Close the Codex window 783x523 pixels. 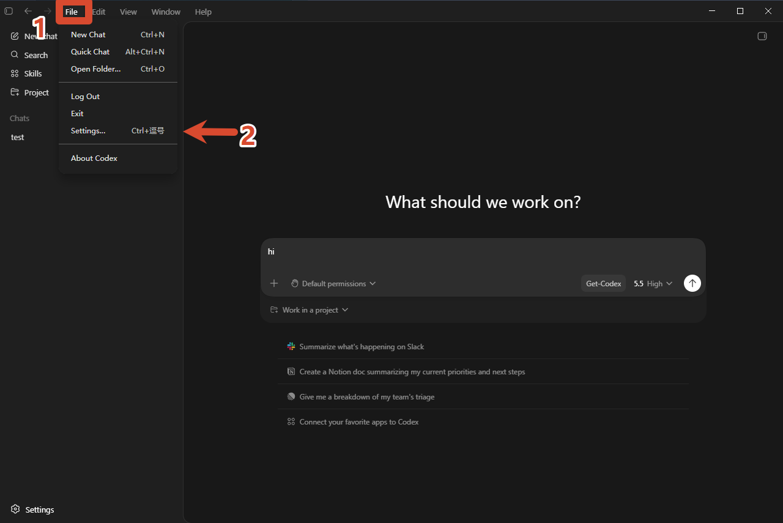(x=768, y=11)
